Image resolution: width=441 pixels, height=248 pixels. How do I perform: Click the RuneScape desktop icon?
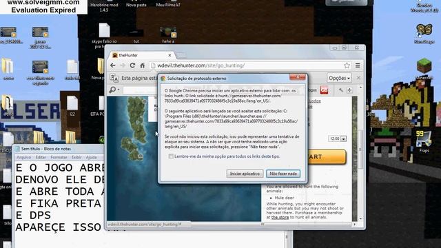424,33
